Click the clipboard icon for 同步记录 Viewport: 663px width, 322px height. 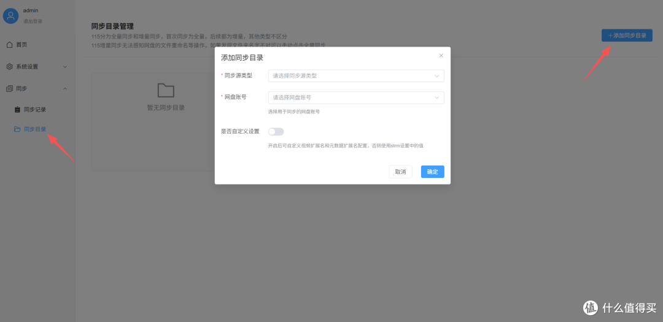click(x=17, y=109)
